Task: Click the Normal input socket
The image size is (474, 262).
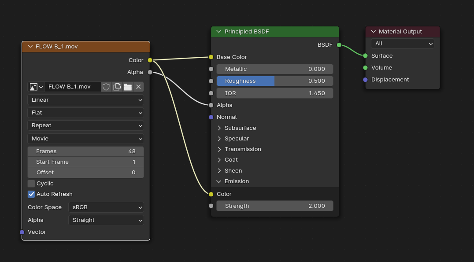Action: (211, 117)
